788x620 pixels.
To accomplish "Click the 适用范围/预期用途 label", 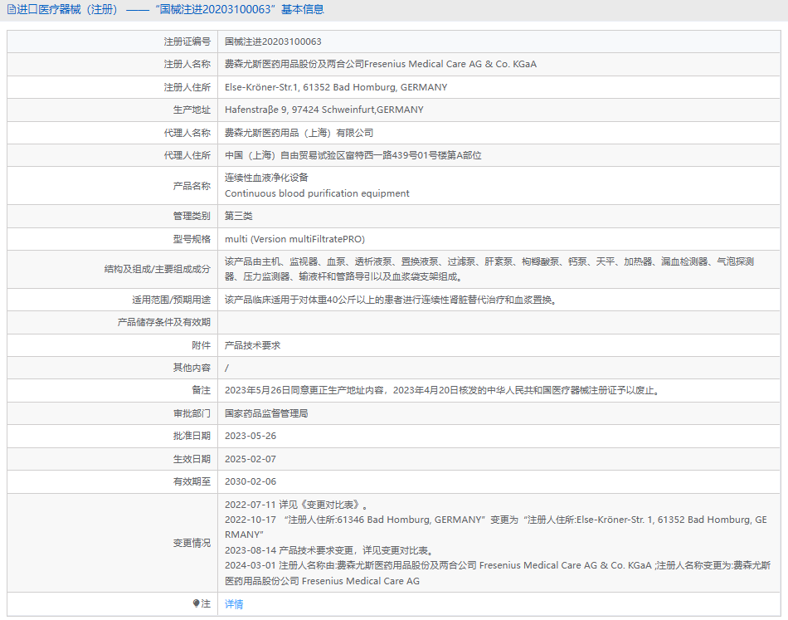I will (x=172, y=300).
